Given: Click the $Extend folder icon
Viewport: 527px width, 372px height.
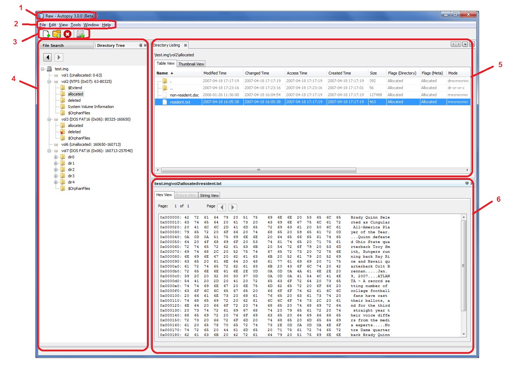Looking at the screenshot, I should [x=63, y=88].
